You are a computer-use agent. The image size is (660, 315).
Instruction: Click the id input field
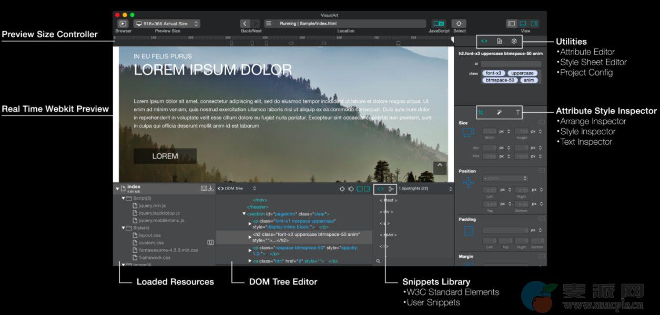(511, 64)
